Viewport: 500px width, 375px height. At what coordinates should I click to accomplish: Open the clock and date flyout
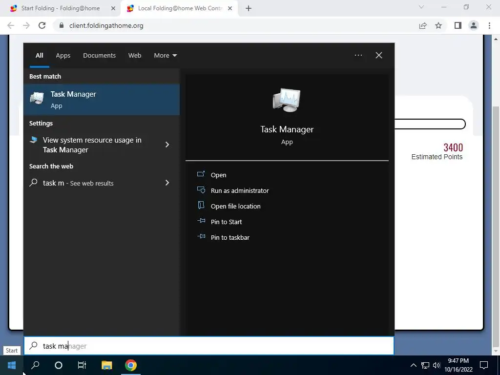[458, 365]
